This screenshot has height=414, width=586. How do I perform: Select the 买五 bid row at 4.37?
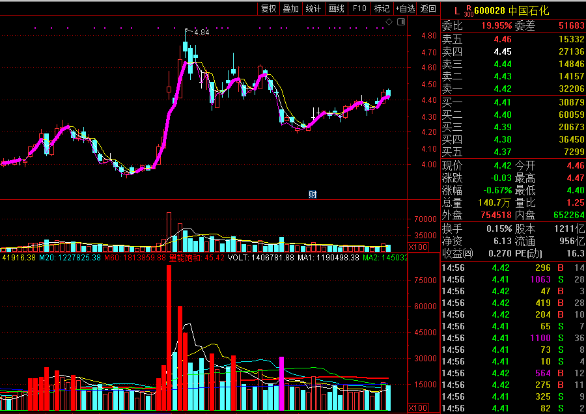[513, 152]
